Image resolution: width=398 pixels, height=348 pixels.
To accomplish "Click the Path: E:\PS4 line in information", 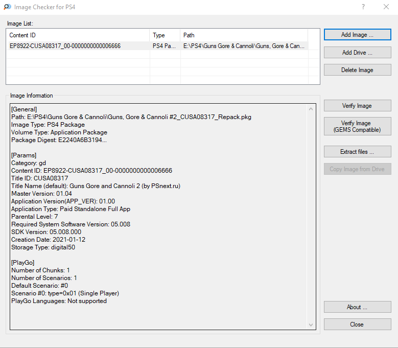I will pyautogui.click(x=131, y=117).
